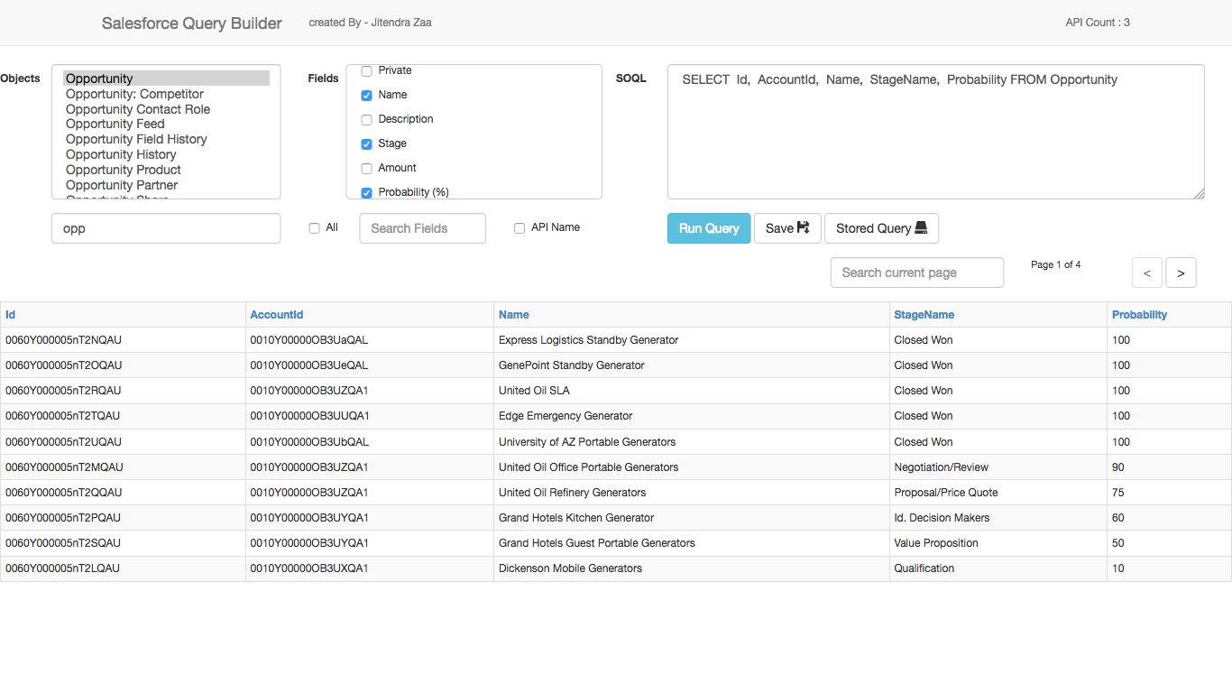Select the Opportunity Feed object

(x=115, y=124)
